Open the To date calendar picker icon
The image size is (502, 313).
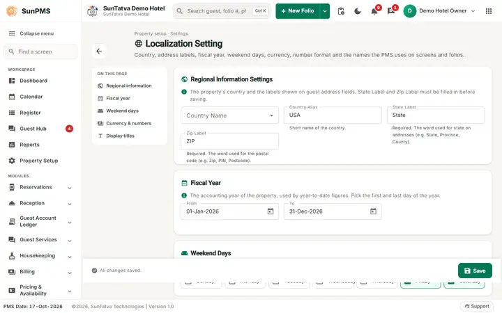click(373, 211)
